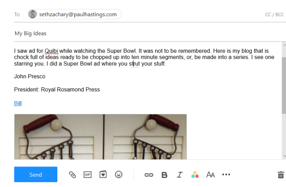Click the blue Send button
This screenshot has height=187, width=286.
36,174
